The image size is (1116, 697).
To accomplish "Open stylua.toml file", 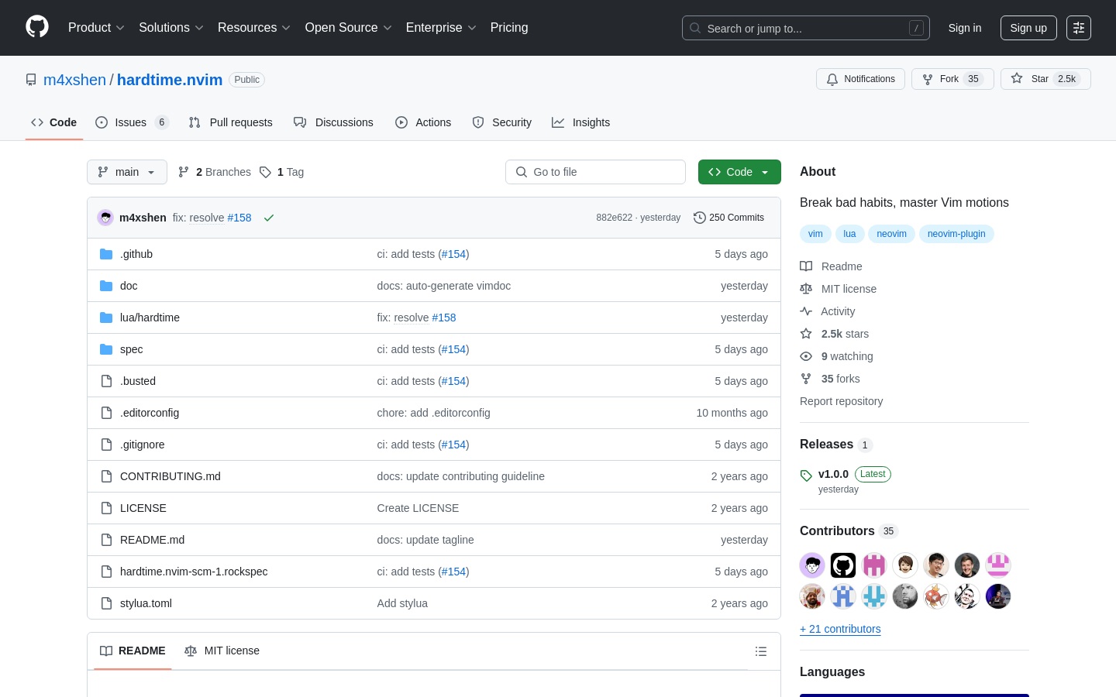I will click(x=146, y=603).
